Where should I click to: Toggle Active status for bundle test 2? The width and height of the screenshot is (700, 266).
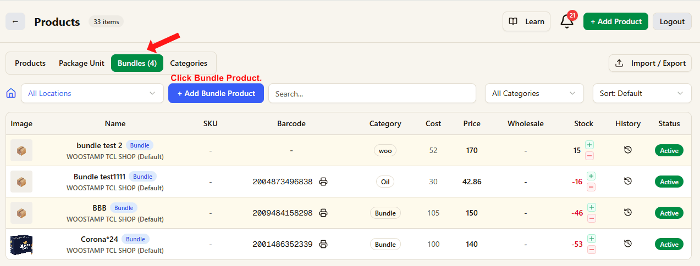point(669,150)
